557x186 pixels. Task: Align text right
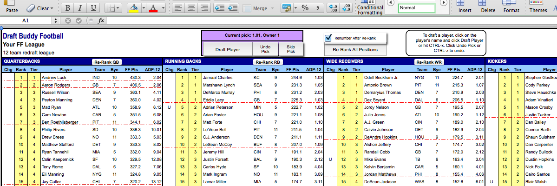pyautogui.click(x=203, y=8)
